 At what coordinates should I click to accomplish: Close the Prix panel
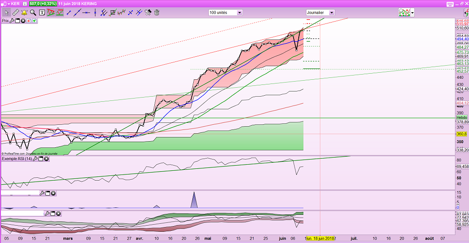(23, 21)
